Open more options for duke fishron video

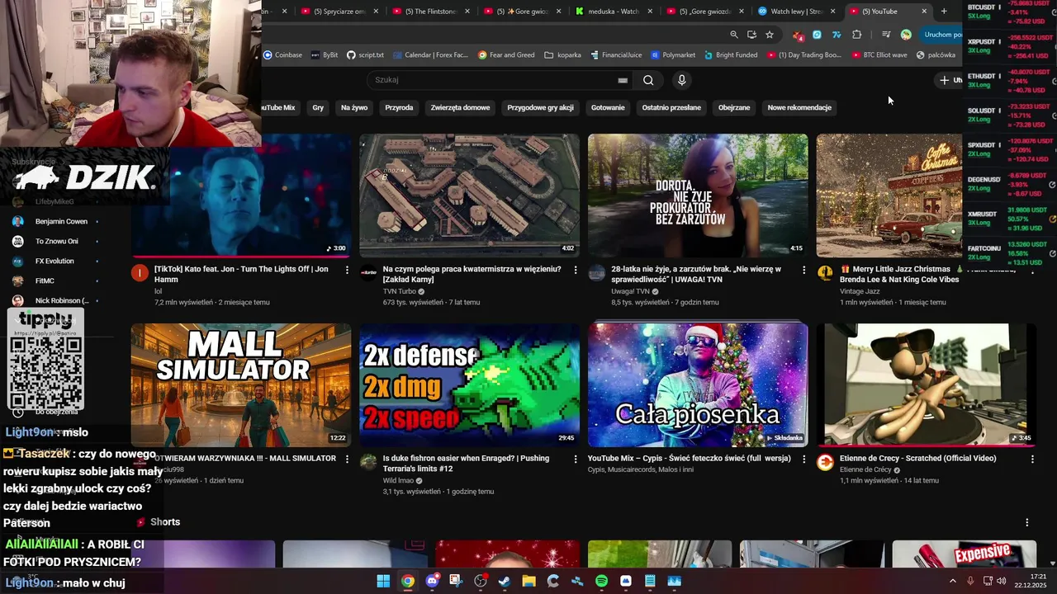[576, 459]
